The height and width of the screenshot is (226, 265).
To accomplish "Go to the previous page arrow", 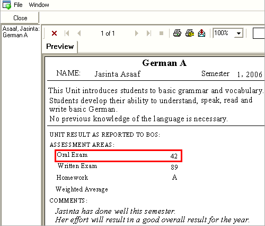I will 79,33.
